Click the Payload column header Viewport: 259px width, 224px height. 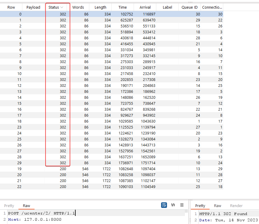tap(33, 7)
